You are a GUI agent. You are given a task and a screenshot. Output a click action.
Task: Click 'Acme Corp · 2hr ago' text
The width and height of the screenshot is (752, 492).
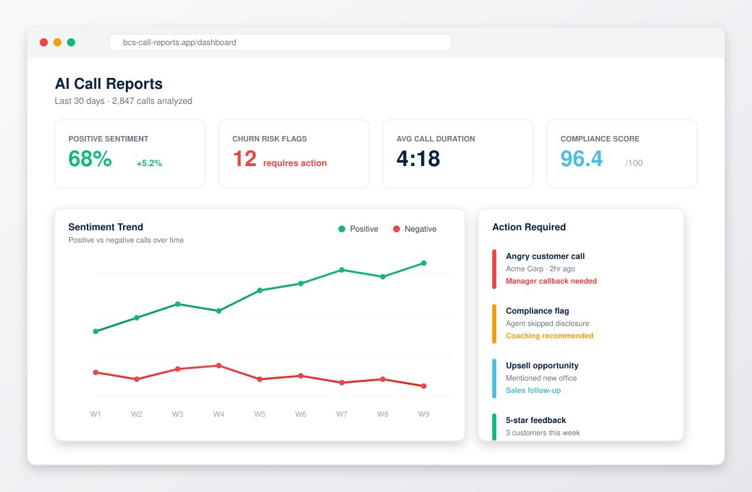541,269
